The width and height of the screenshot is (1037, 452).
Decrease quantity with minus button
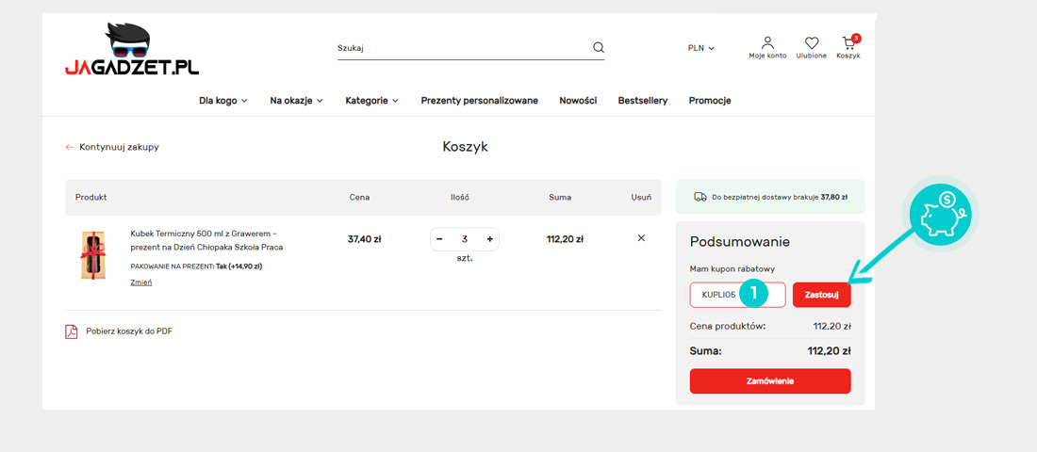tap(439, 239)
